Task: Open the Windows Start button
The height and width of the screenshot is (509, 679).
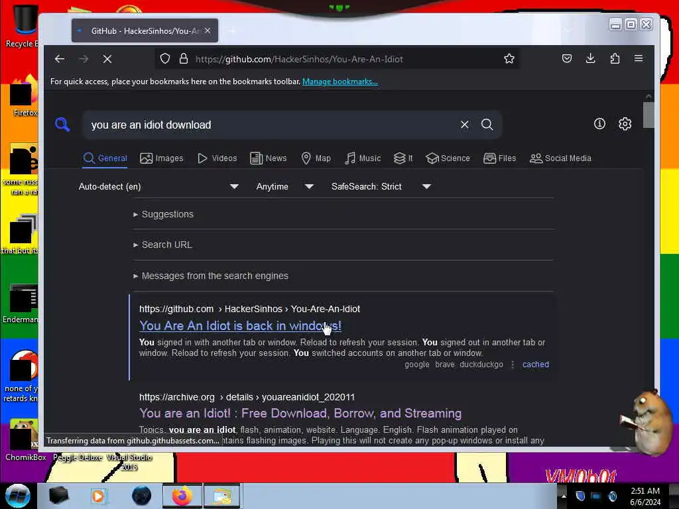Action: pyautogui.click(x=17, y=496)
